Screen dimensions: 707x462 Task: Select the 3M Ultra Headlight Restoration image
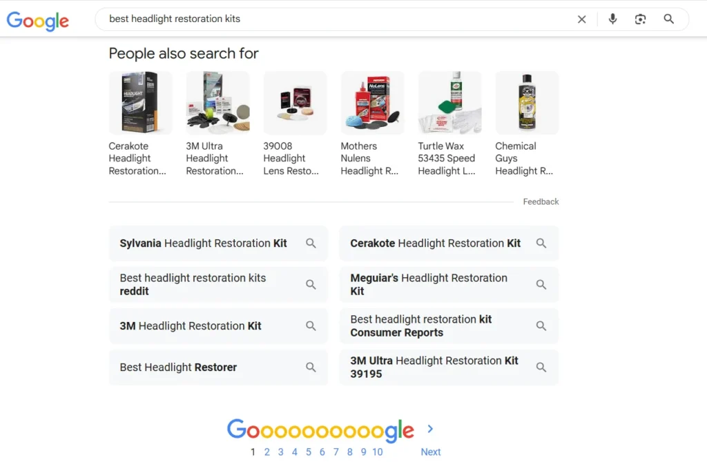pos(217,103)
